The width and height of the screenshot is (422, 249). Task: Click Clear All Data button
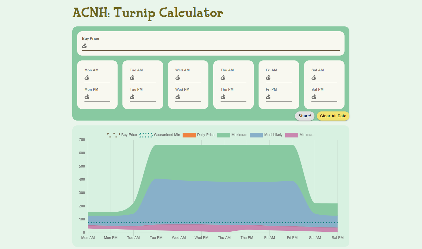click(x=333, y=116)
